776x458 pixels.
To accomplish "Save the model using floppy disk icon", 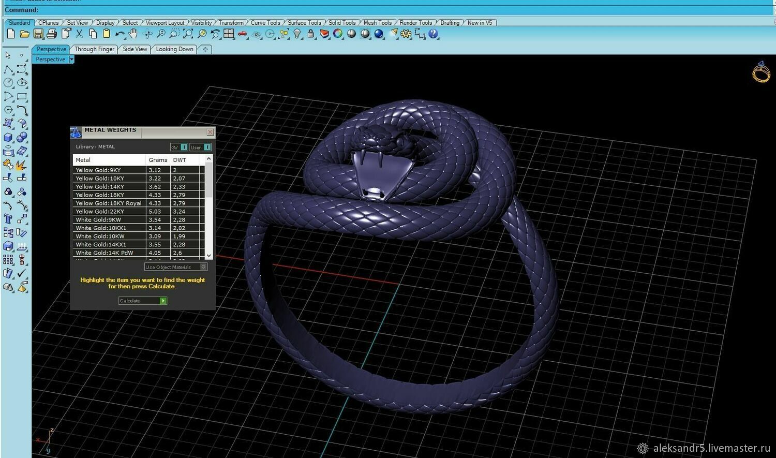I will [38, 34].
